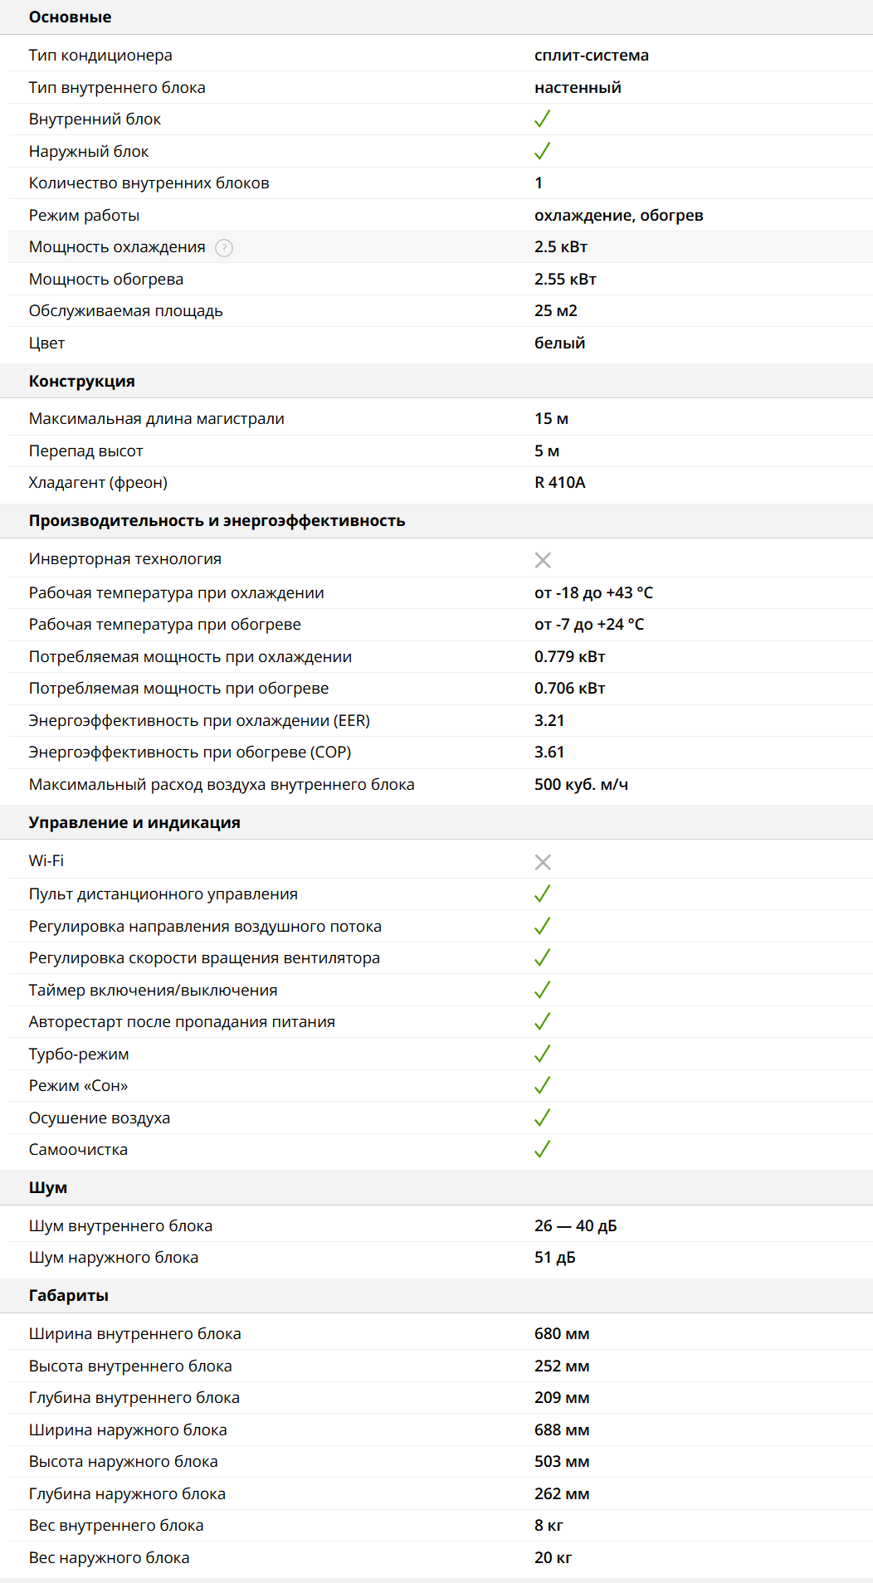The image size is (873, 1583).
Task: Click the green checkmark for Наружный блок
Action: coord(543,151)
